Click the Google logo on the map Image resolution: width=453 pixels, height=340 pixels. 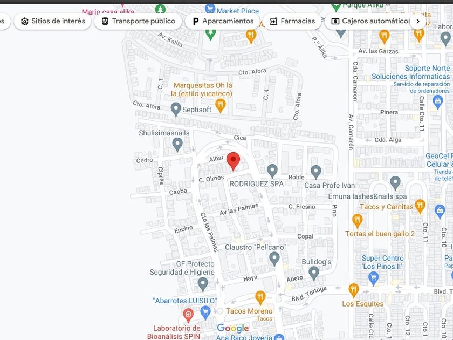click(x=232, y=328)
